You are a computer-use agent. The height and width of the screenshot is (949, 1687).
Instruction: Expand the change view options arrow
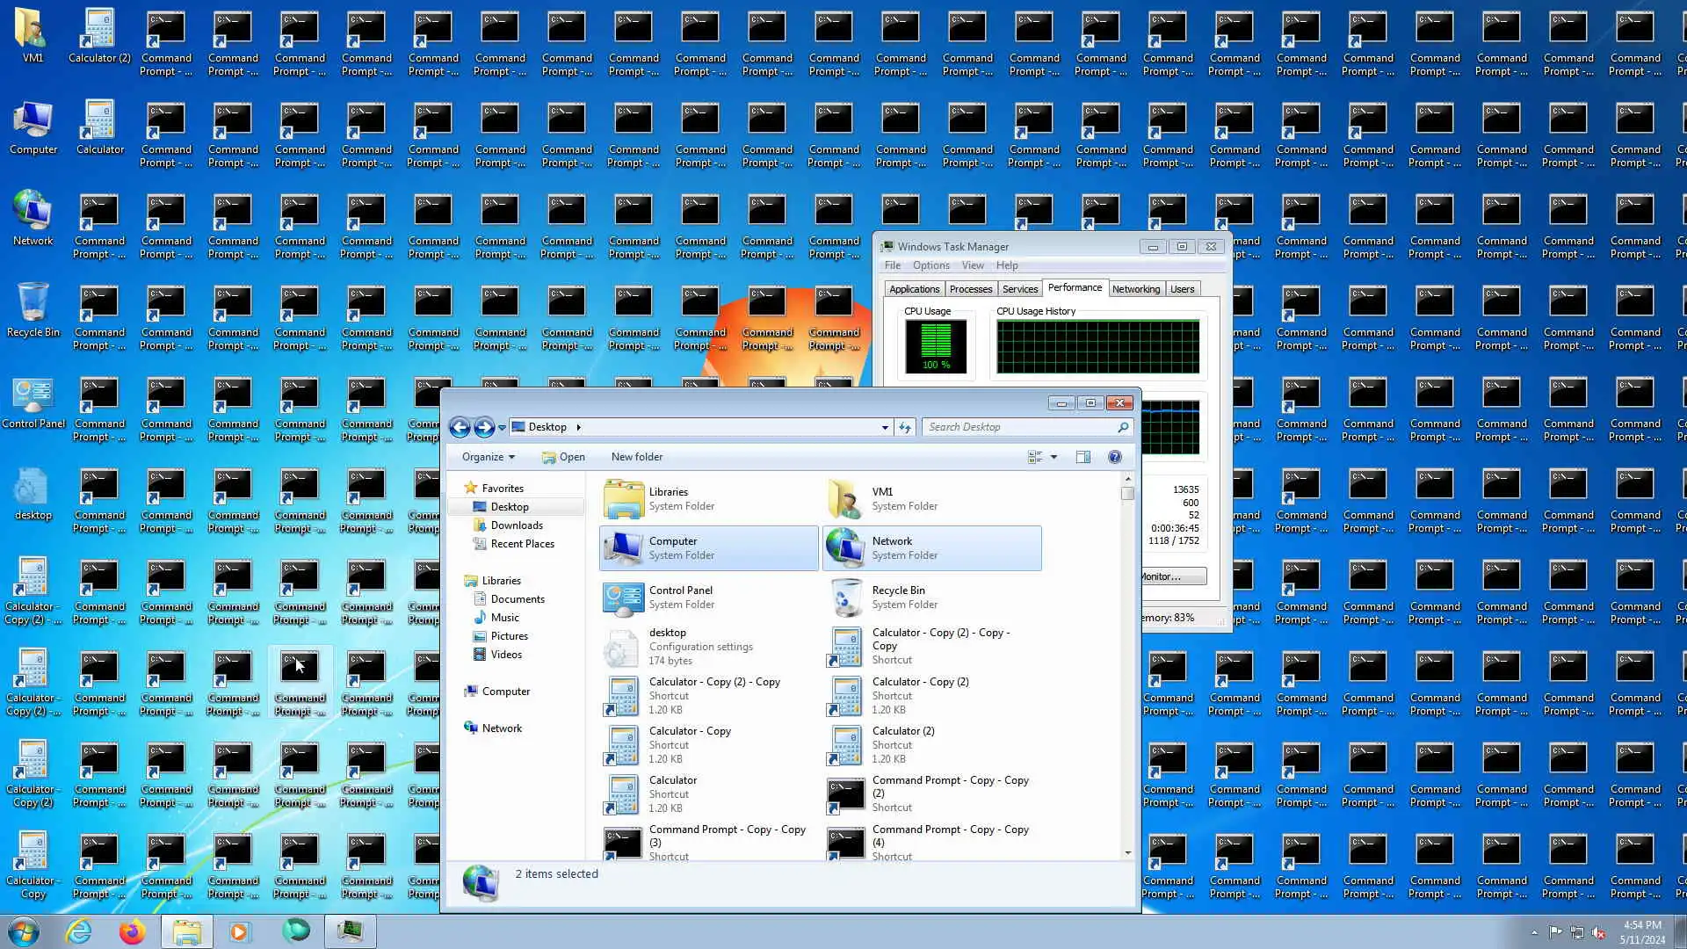pyautogui.click(x=1054, y=457)
